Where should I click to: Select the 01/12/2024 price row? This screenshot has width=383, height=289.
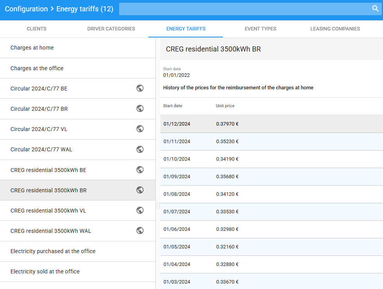[271, 124]
